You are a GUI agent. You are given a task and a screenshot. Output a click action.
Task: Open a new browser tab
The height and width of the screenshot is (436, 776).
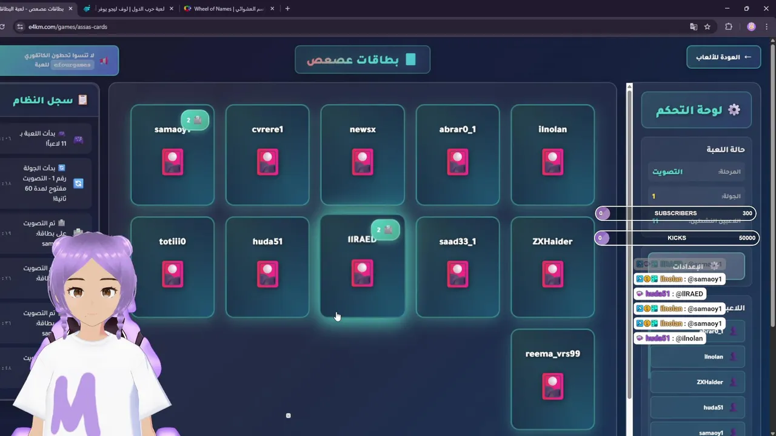(x=287, y=8)
